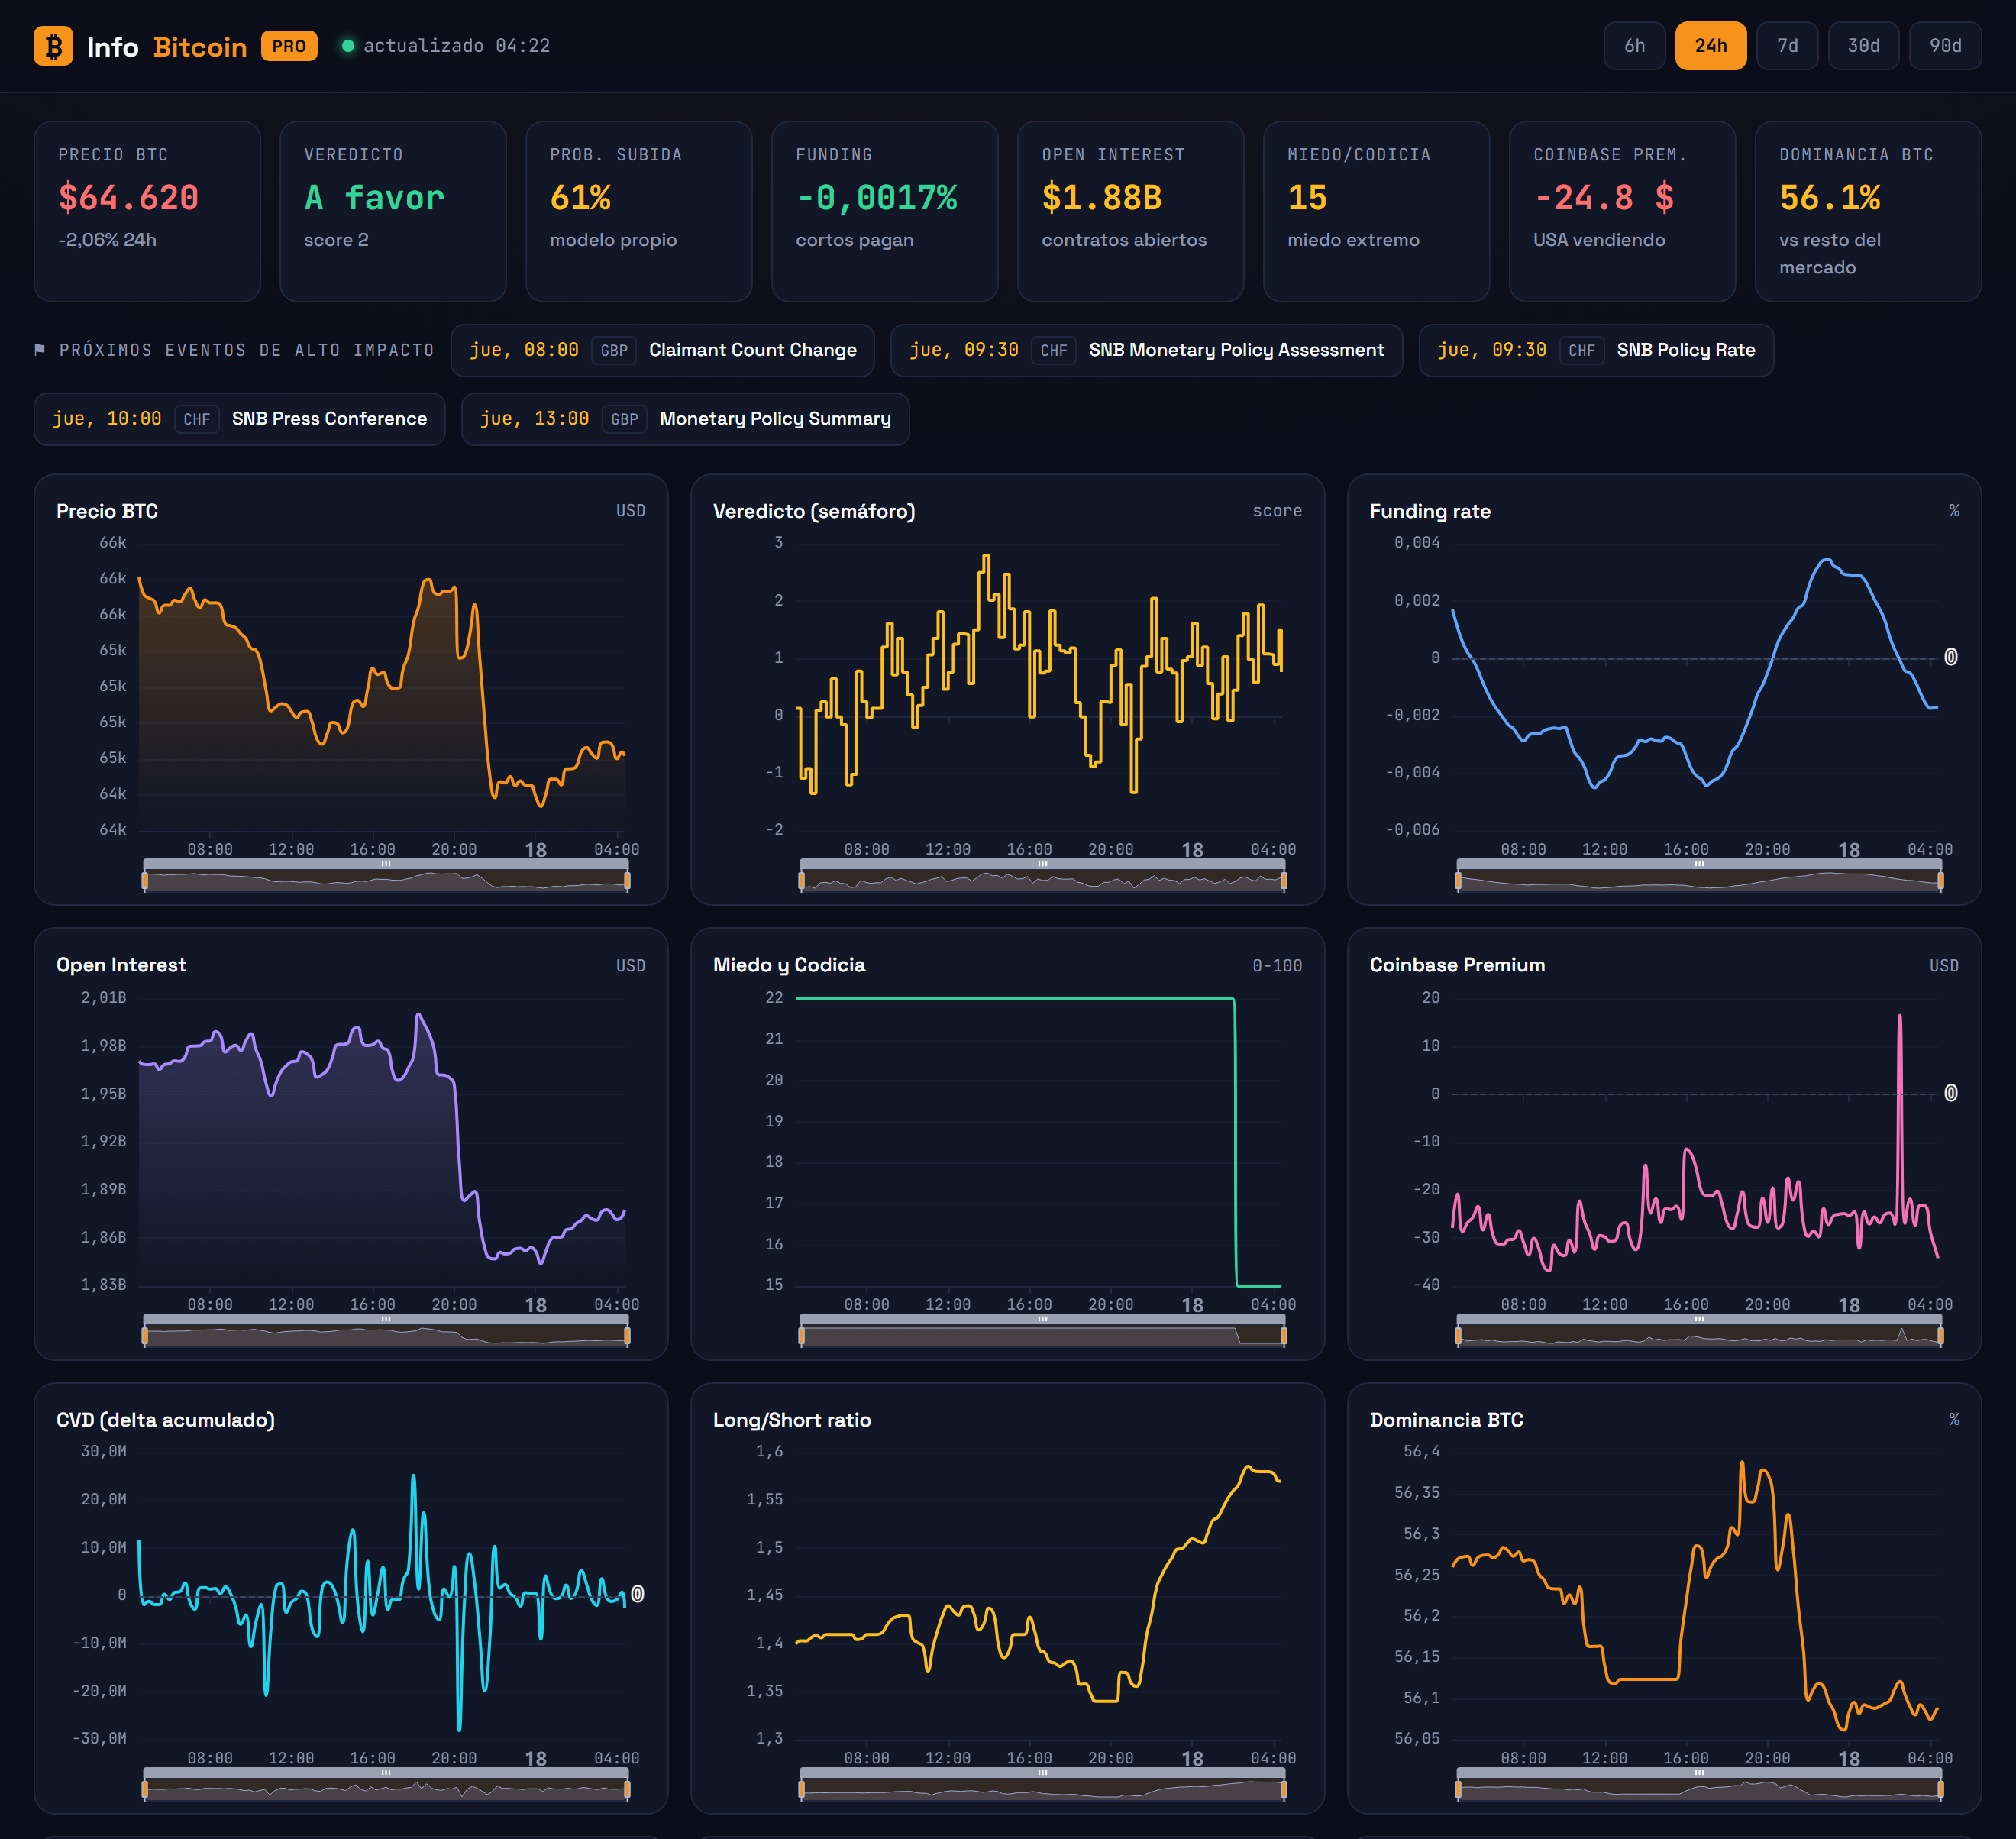Click the Long/Short ratio chart title
This screenshot has width=2016, height=1839.
click(x=792, y=1420)
